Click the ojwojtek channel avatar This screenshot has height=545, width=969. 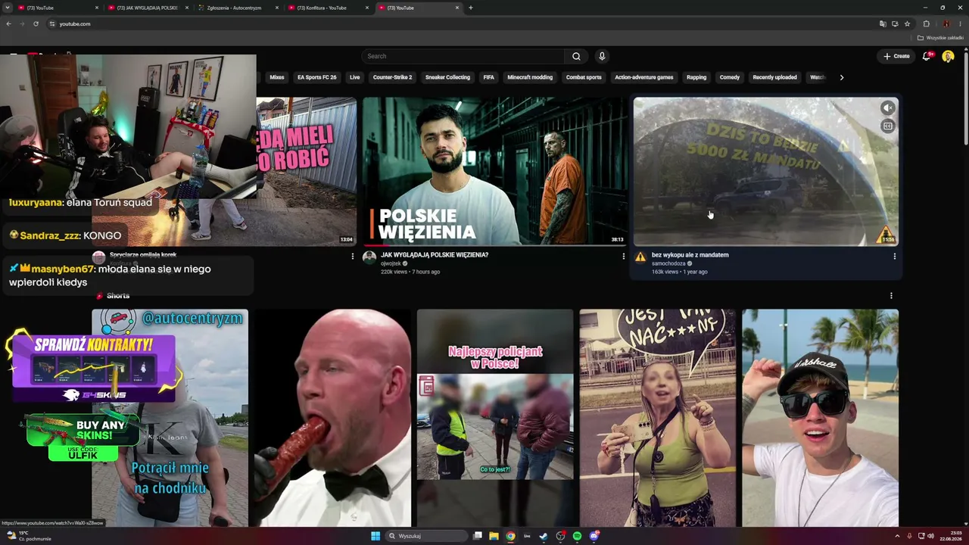369,257
